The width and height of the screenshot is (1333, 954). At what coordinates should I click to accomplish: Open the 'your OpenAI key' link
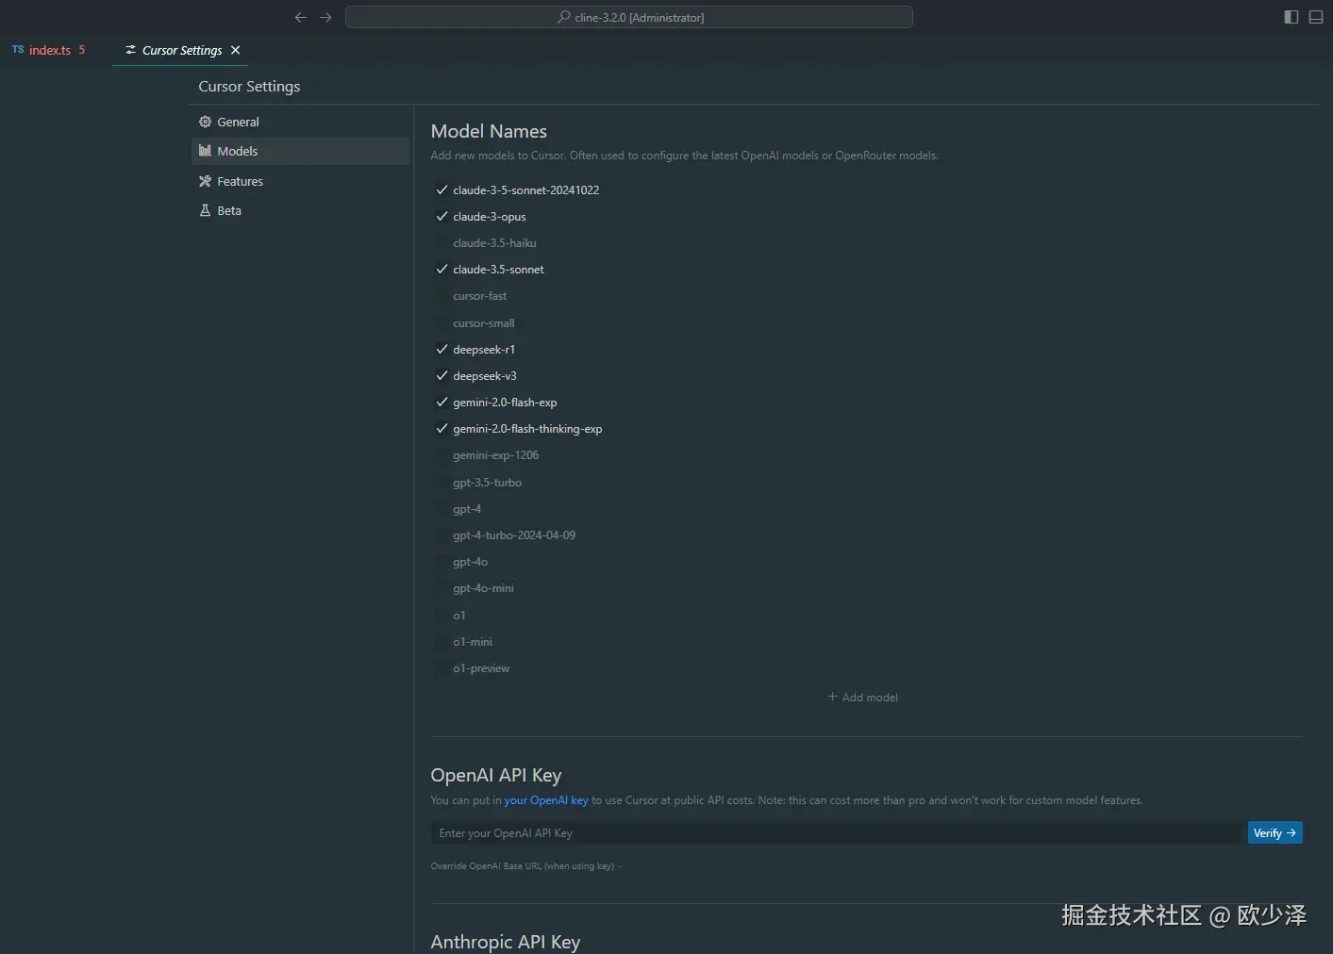click(x=546, y=800)
